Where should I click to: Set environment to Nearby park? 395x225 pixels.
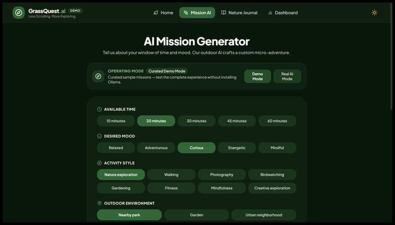(x=129, y=215)
